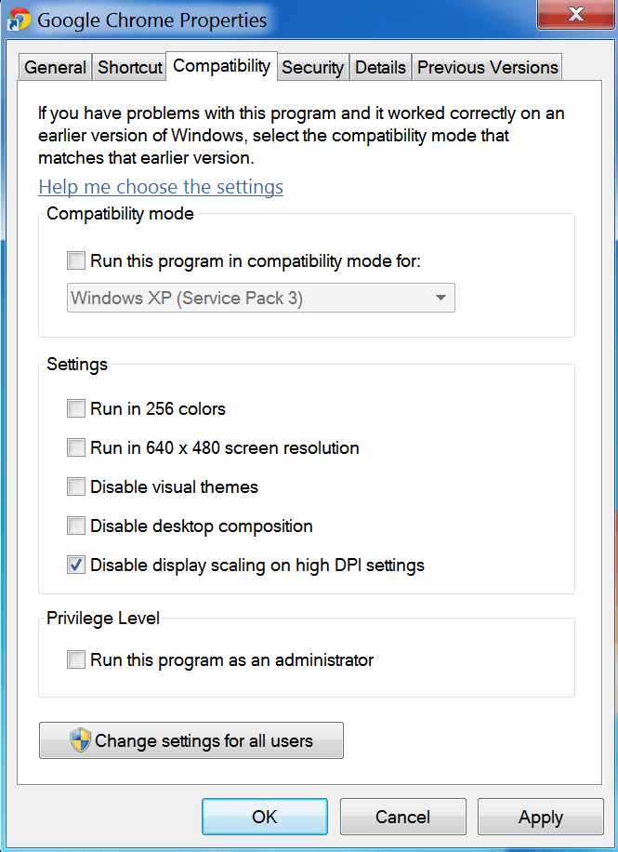Open the Windows XP (Service Pack 3) dropdown
The image size is (618, 852).
260,298
